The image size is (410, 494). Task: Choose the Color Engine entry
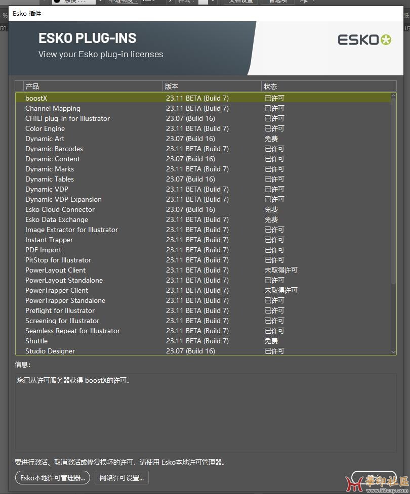(203, 128)
